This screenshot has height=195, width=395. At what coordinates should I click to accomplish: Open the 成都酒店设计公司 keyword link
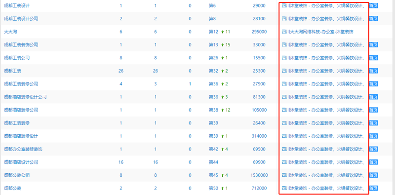coord(21,162)
